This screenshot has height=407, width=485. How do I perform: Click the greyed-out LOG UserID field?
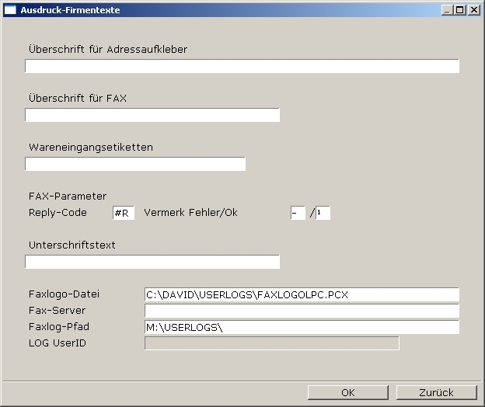(271, 343)
